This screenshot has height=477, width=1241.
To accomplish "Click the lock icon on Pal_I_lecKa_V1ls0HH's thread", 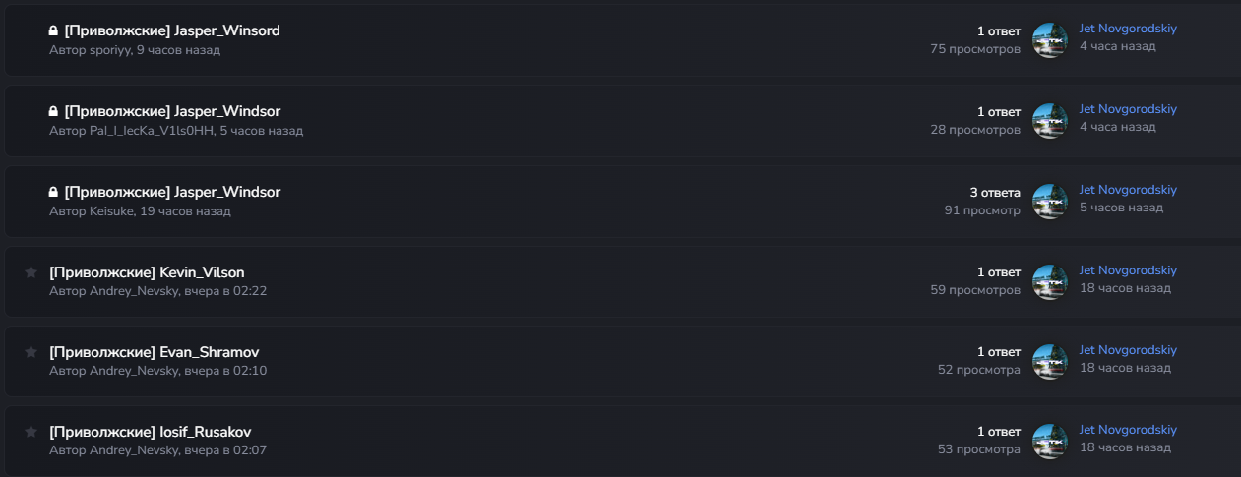I will pyautogui.click(x=53, y=112).
